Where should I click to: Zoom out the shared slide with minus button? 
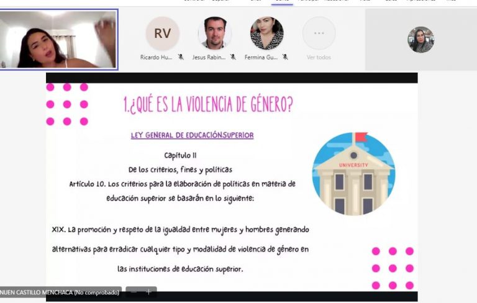pyautogui.click(x=134, y=291)
